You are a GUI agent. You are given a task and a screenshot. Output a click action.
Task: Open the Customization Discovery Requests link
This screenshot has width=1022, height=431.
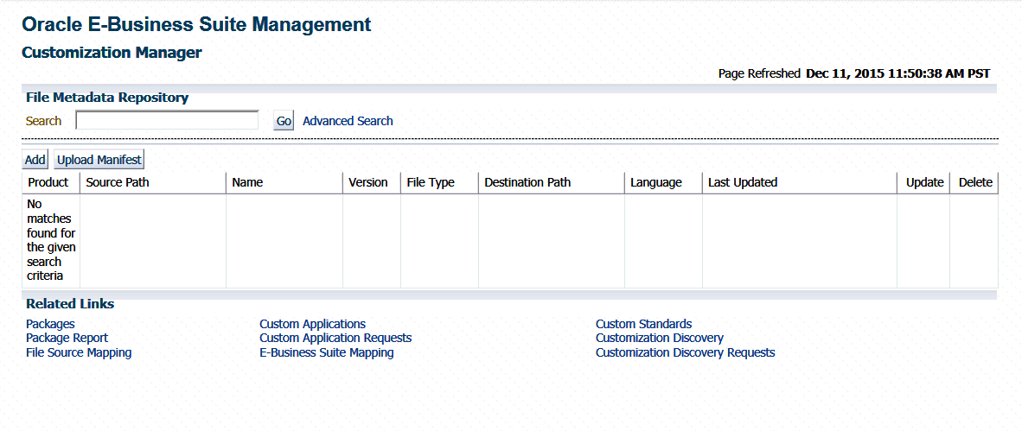point(685,352)
